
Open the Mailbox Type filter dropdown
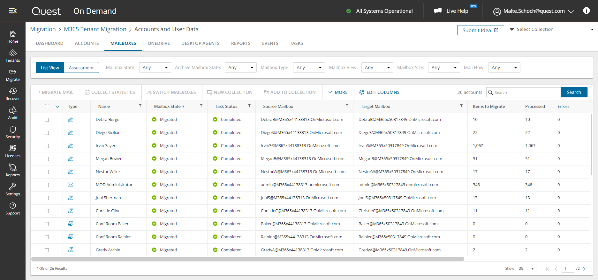[x=309, y=67]
